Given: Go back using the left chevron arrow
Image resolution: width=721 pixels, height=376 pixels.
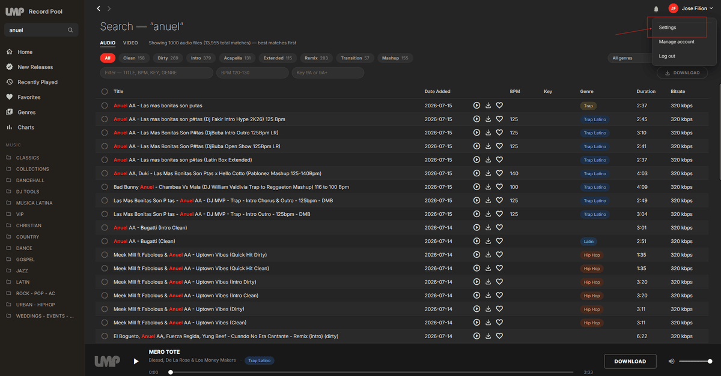Looking at the screenshot, I should (x=99, y=8).
